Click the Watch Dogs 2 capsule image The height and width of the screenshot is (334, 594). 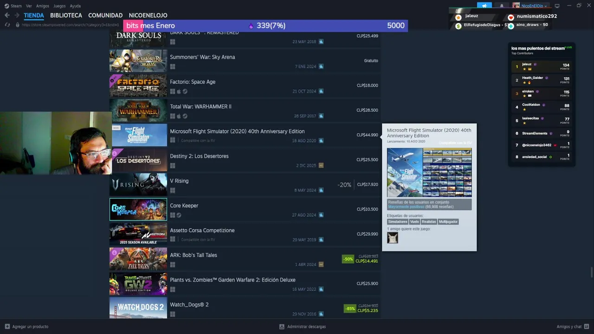tap(138, 308)
